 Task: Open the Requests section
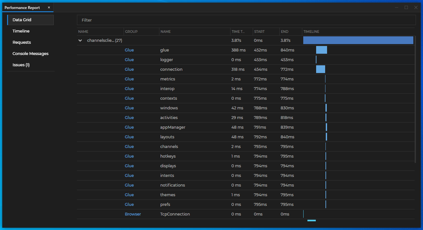point(22,42)
